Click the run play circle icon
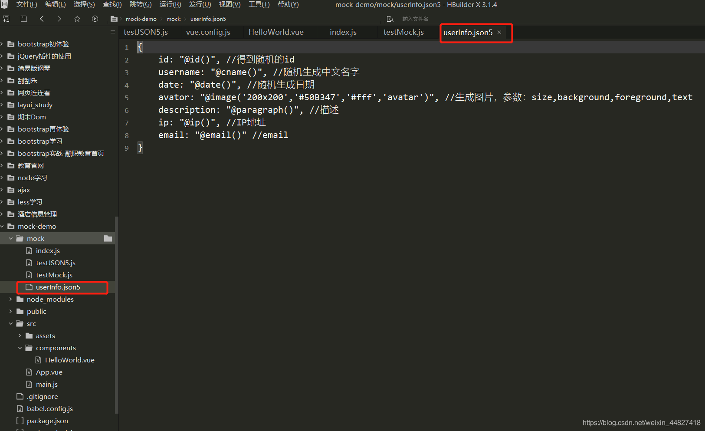The image size is (705, 431). 95,19
